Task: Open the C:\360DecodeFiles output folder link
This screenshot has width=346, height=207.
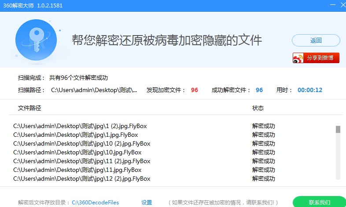Action: (x=95, y=202)
